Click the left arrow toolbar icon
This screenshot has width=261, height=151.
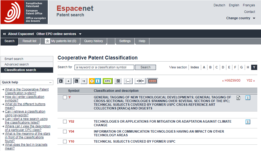[x=61, y=81]
